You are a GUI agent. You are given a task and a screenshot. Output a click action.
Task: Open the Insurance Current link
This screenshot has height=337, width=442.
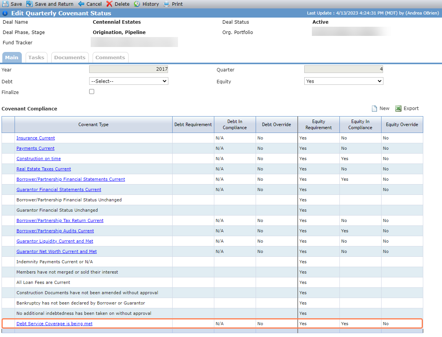[x=36, y=138]
